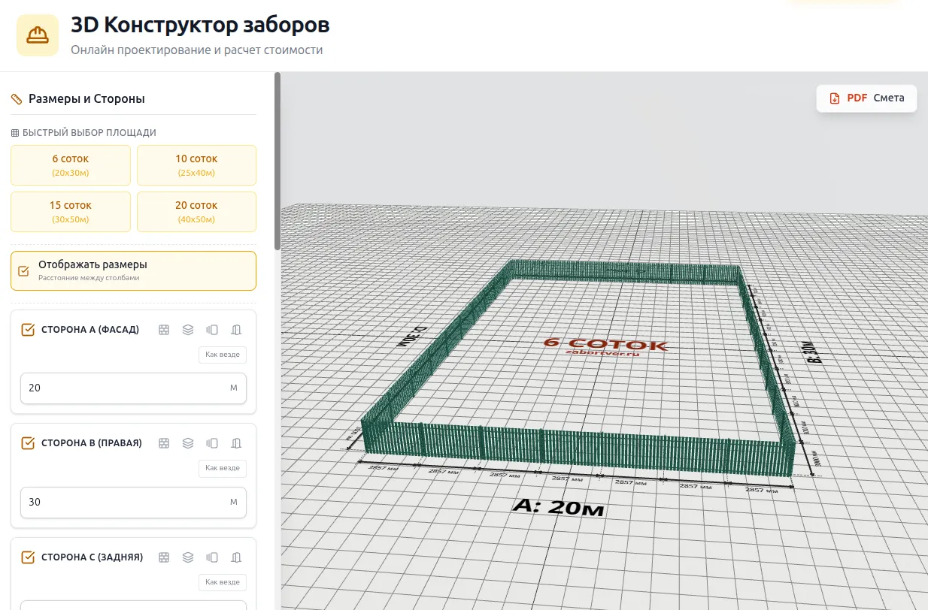Viewport: 928px width, 610px height.
Task: Click the Side B length field showing 30
Action: (133, 502)
